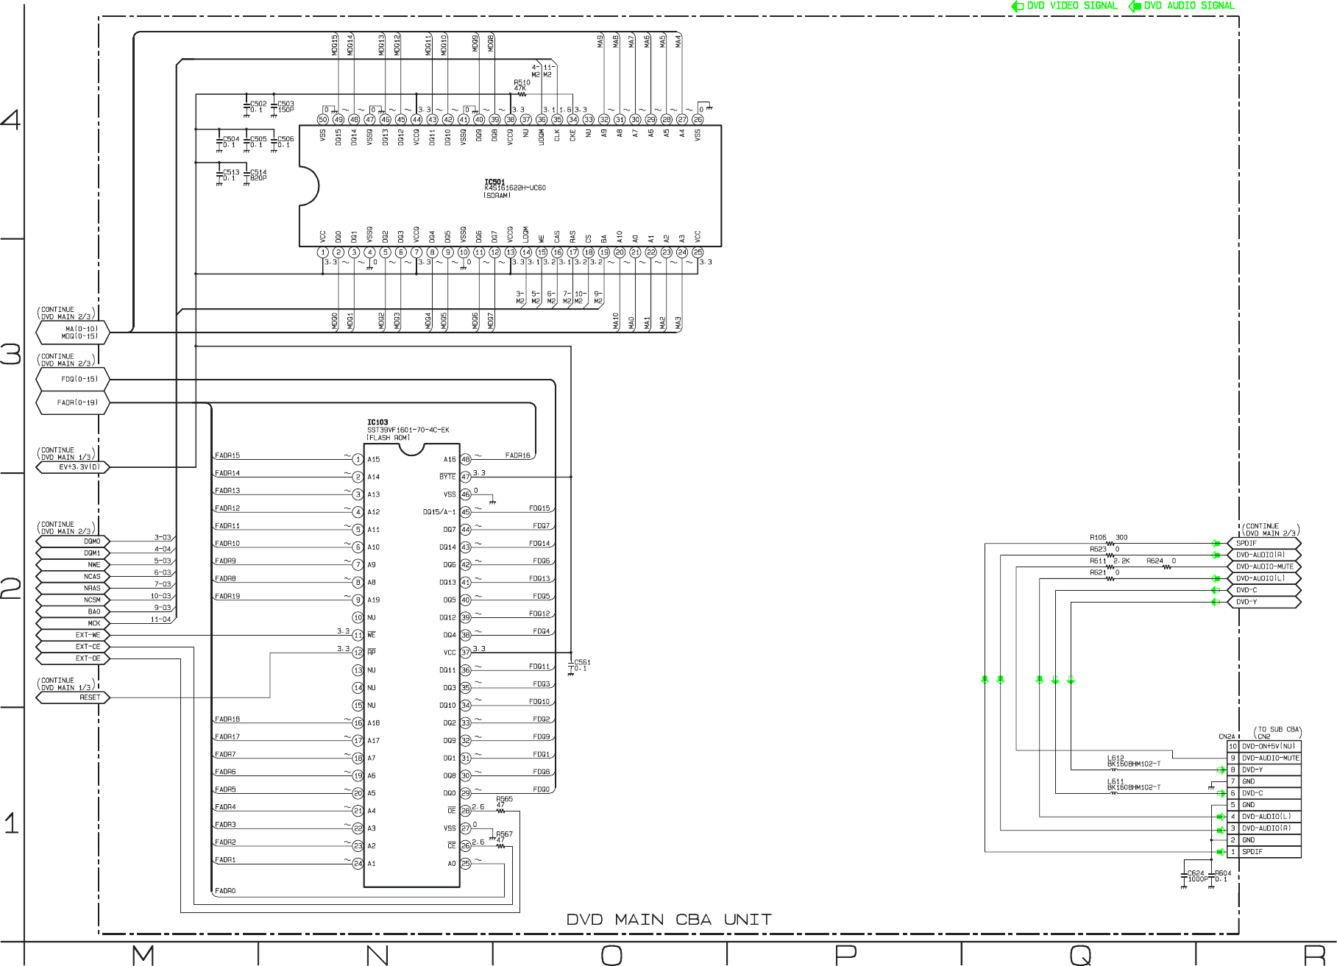Click the FDQ(0-15) bus connector
The width and height of the screenshot is (1337, 966).
(x=72, y=379)
